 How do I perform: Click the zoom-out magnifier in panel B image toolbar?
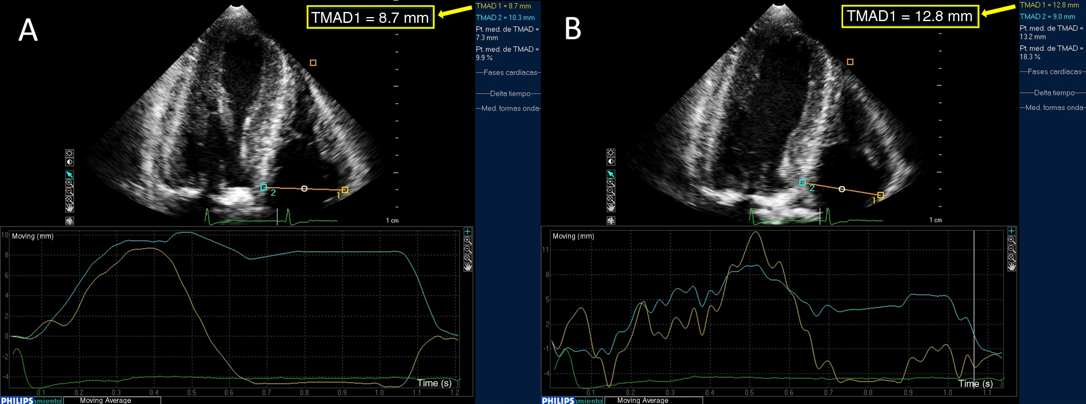tap(610, 191)
